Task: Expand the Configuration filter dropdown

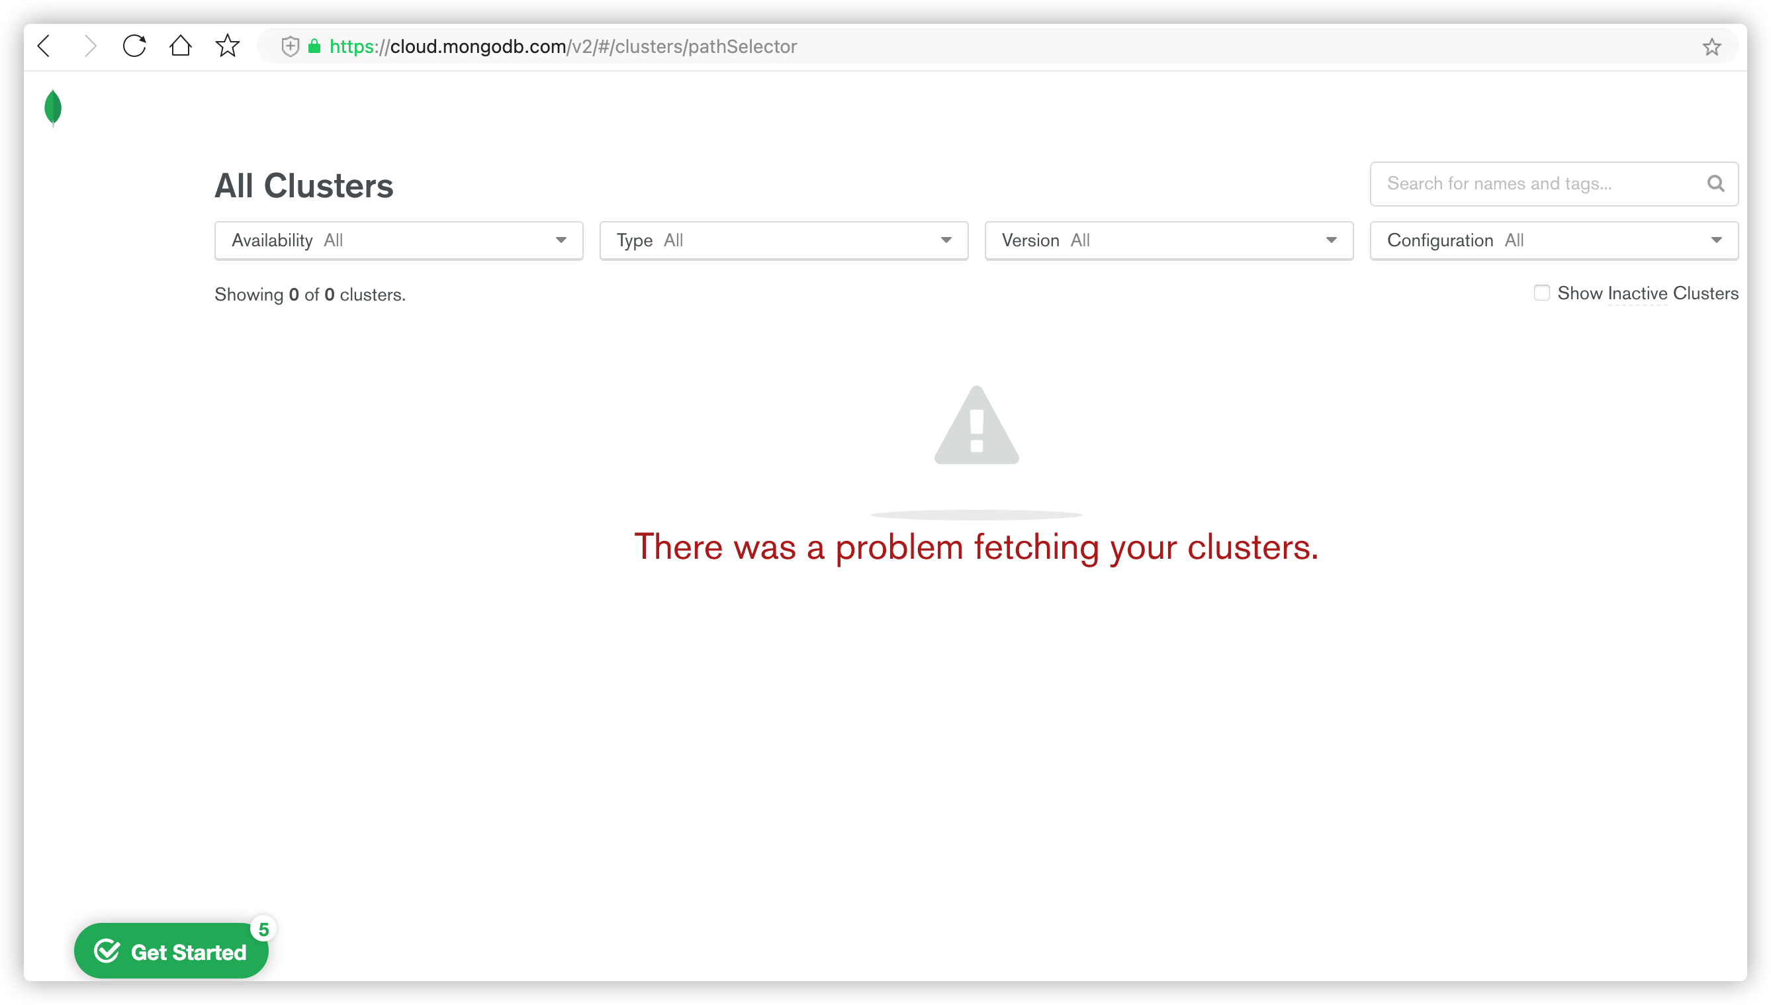Action: click(1554, 240)
